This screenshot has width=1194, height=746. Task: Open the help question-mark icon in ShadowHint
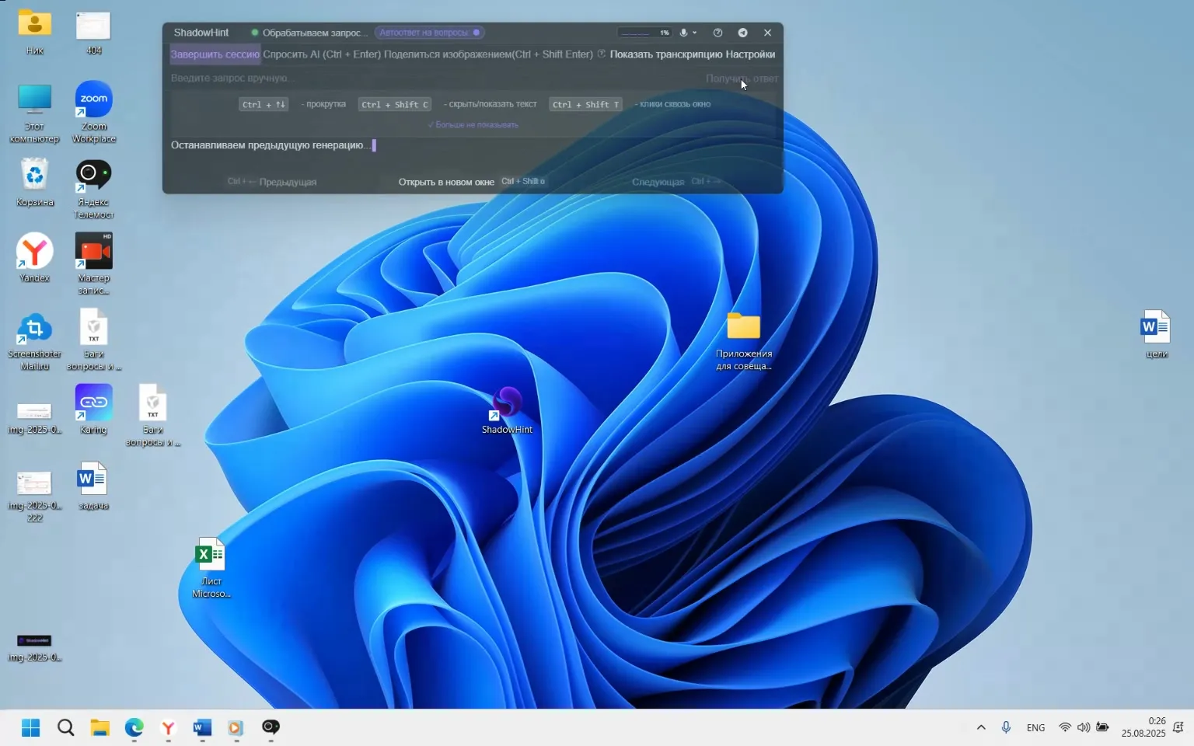pyautogui.click(x=717, y=33)
